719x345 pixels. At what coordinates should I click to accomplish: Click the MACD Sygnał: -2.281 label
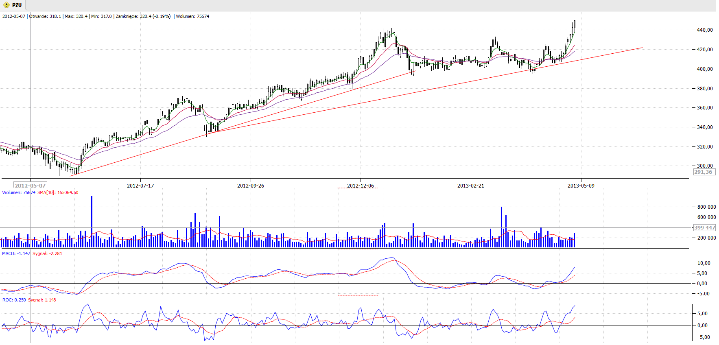tap(48, 253)
